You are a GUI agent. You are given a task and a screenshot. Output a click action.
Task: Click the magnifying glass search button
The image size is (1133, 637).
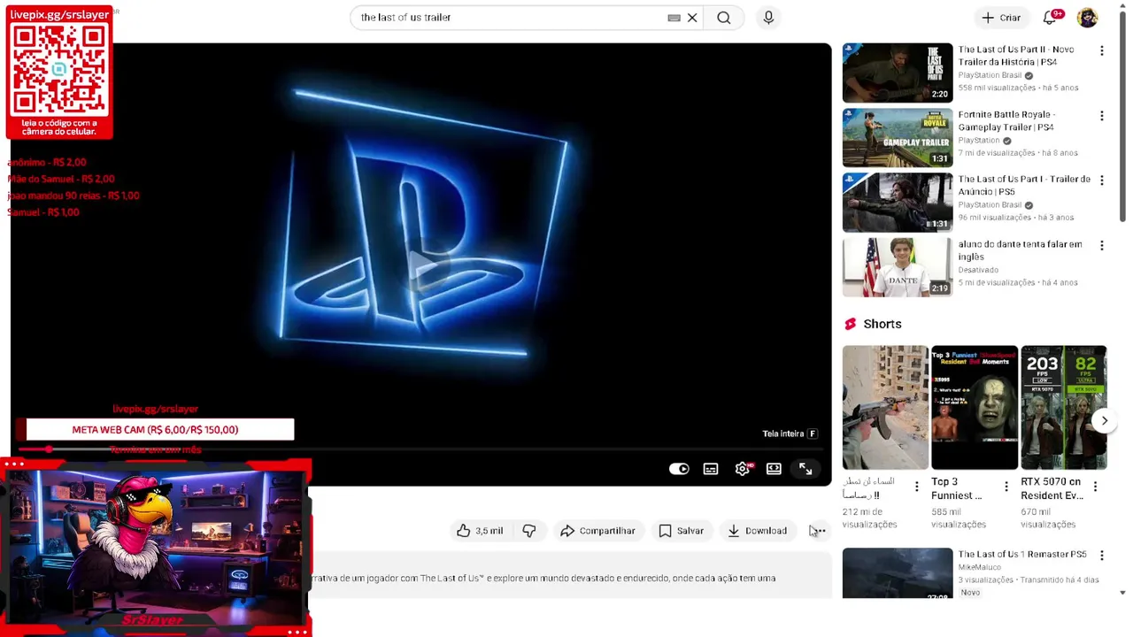(x=724, y=18)
